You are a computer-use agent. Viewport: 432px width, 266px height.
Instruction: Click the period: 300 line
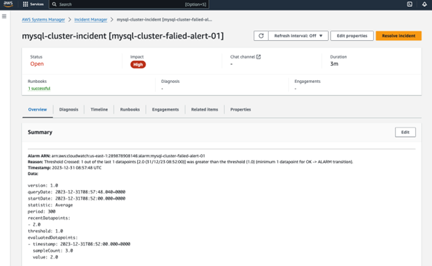(42, 211)
